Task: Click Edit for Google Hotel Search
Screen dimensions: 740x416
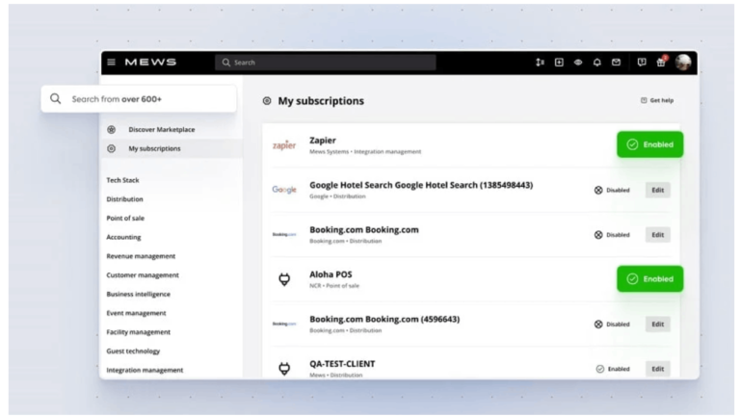Action: [658, 190]
